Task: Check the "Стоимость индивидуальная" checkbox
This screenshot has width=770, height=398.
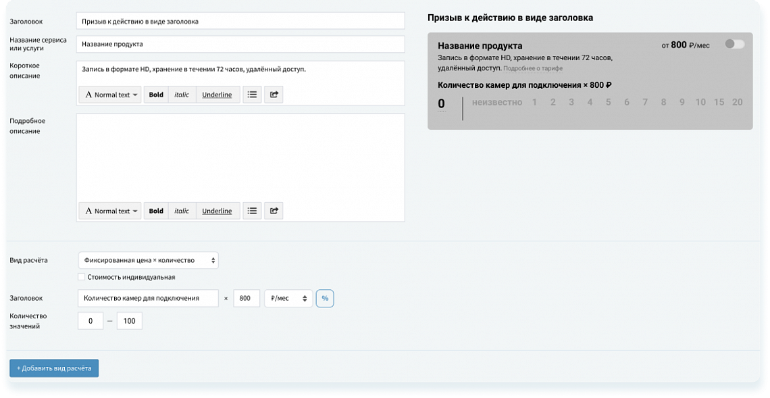Action: point(82,276)
